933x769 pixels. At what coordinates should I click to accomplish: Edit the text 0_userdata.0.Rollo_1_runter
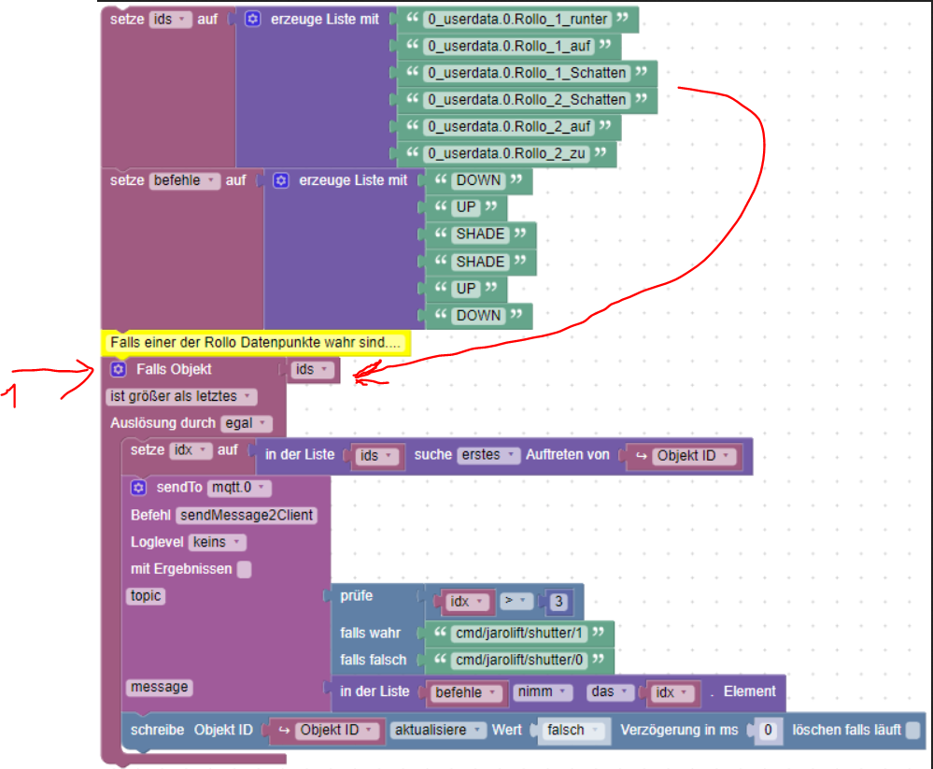pos(517,19)
